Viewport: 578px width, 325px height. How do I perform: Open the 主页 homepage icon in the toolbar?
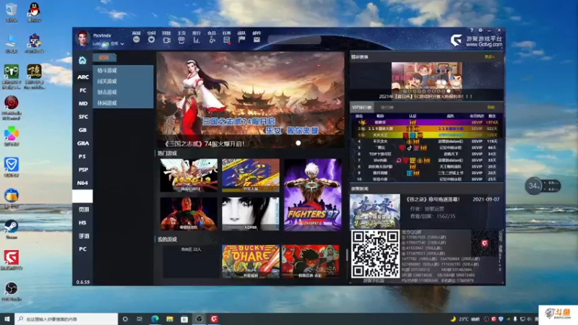[181, 40]
